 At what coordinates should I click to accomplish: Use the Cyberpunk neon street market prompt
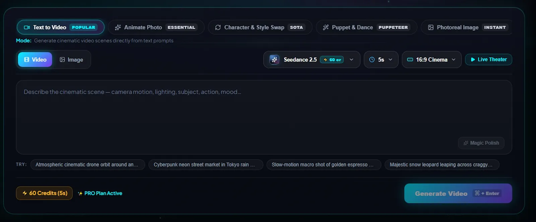[206, 164]
